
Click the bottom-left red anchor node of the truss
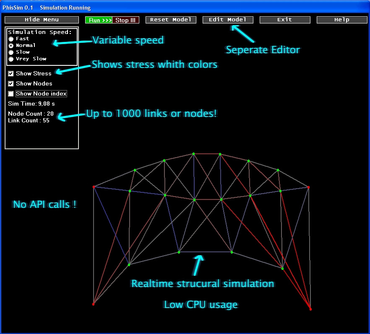94,304
